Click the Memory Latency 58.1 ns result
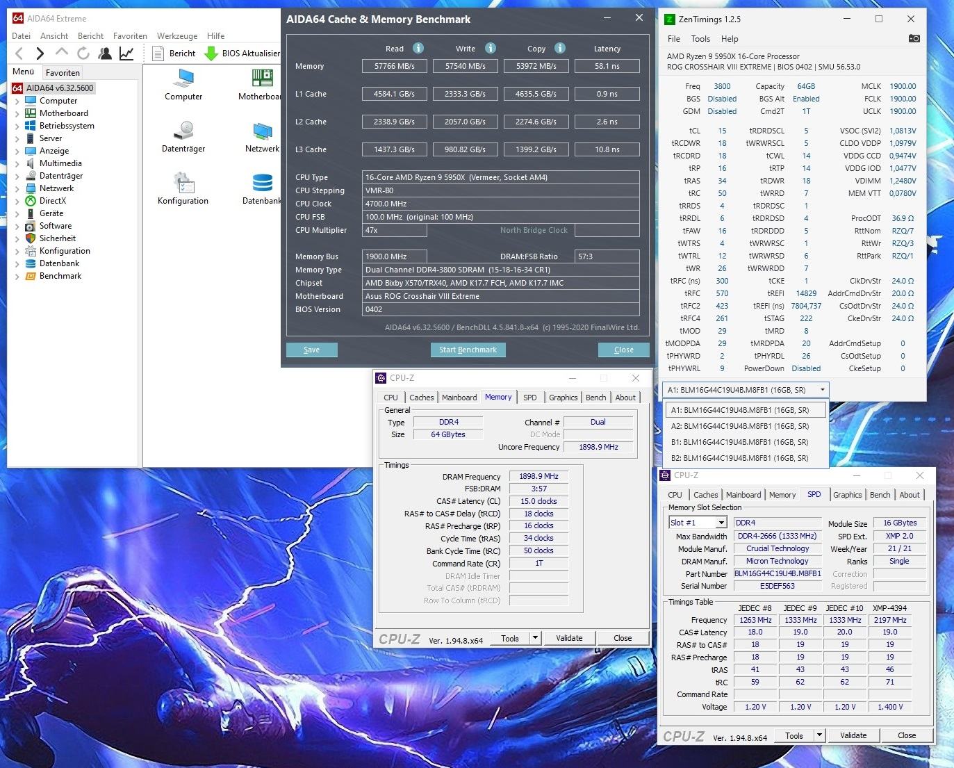The height and width of the screenshot is (768, 954). 607,66
